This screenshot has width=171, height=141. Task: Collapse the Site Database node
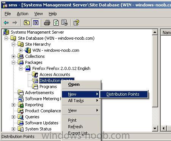(x=6, y=38)
